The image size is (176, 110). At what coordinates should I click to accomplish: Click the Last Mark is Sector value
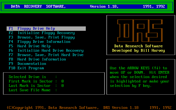coord(62,86)
